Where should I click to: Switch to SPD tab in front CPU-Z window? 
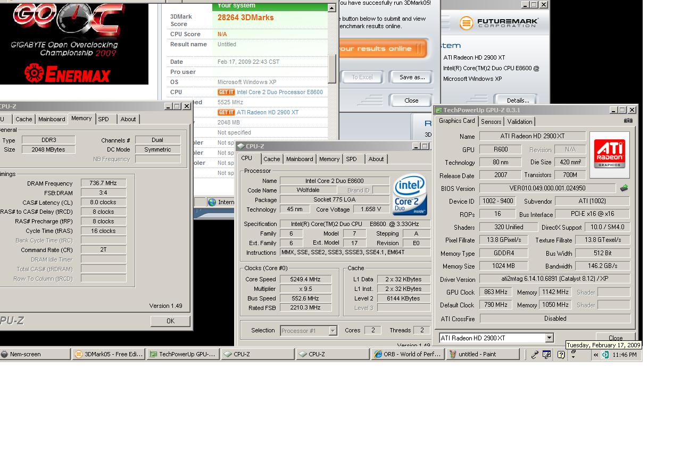click(352, 159)
